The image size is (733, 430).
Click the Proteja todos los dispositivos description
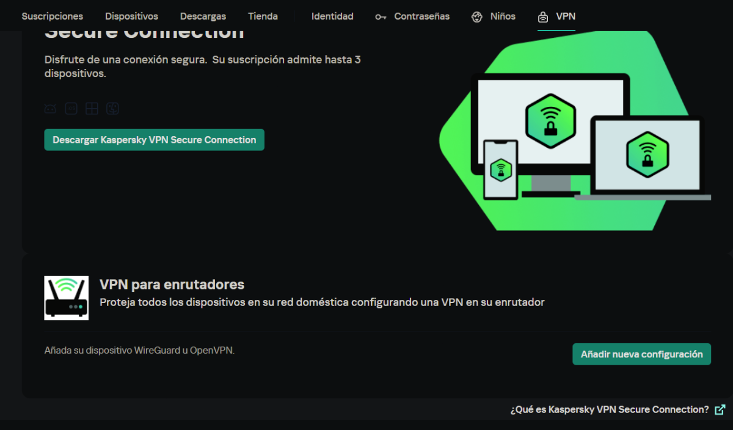click(322, 302)
